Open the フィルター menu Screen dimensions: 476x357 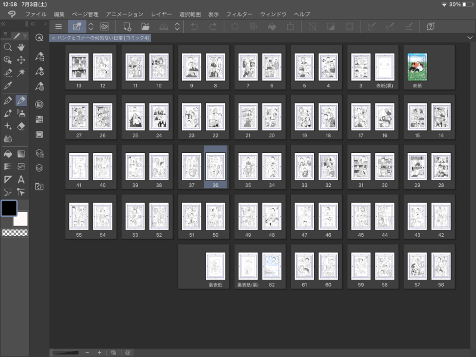pyautogui.click(x=239, y=14)
